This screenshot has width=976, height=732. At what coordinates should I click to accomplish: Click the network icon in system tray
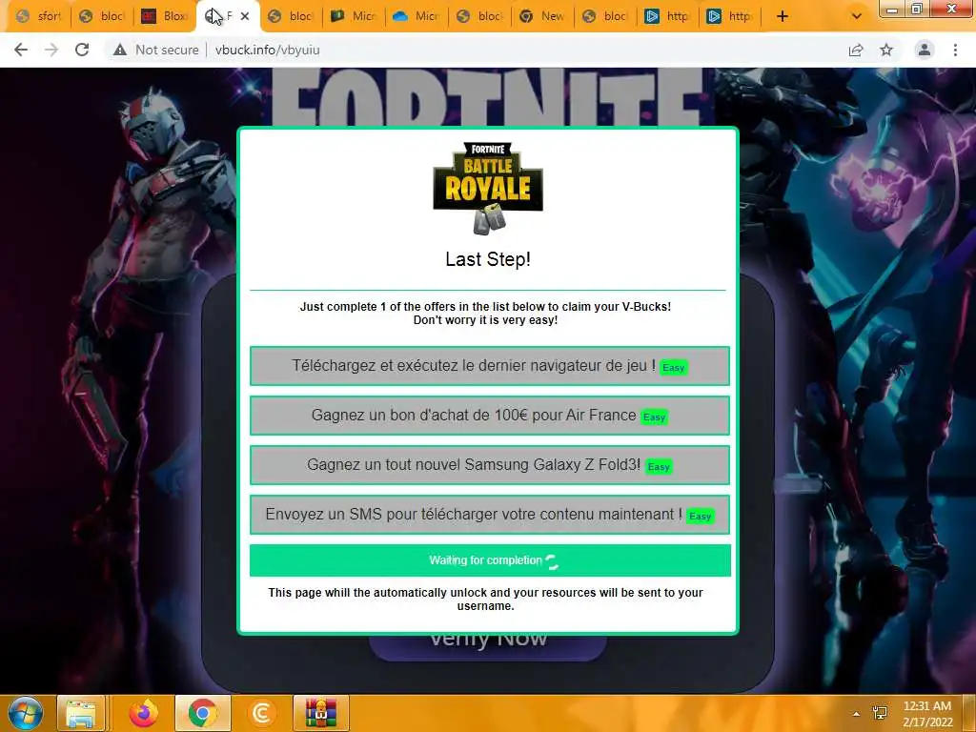point(880,714)
